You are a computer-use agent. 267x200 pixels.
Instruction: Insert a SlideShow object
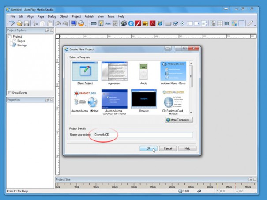pos(145,23)
